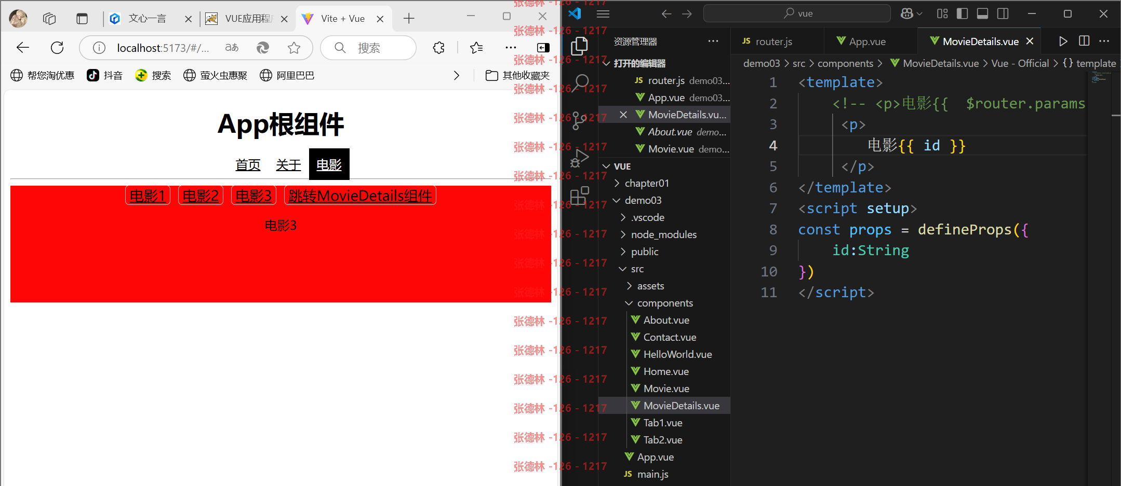Add page to browser favorites star
This screenshot has width=1121, height=486.
tap(294, 48)
